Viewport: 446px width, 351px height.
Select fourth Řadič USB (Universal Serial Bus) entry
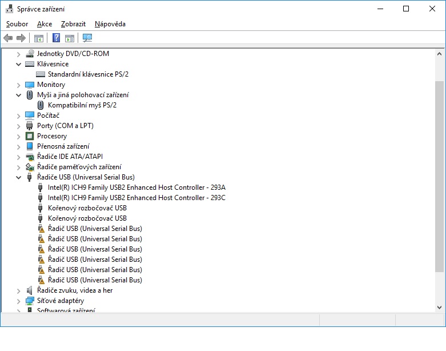[95, 260]
